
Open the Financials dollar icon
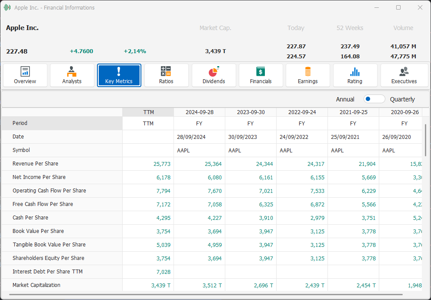261,71
